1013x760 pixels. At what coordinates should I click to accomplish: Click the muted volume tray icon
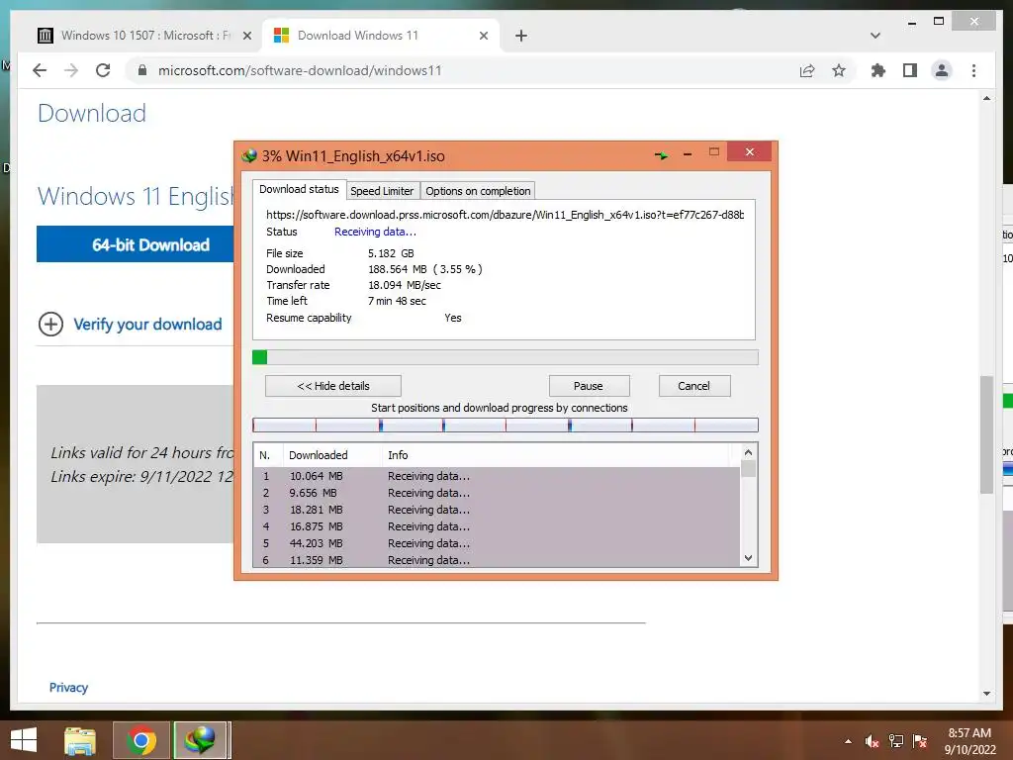(872, 741)
